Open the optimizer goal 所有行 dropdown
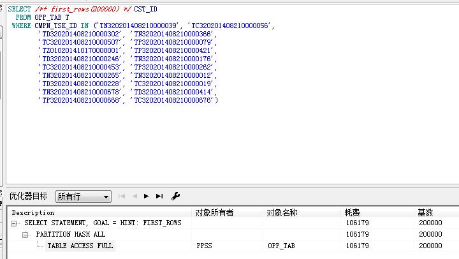Screen dimensions: 459x259 (x=84, y=196)
